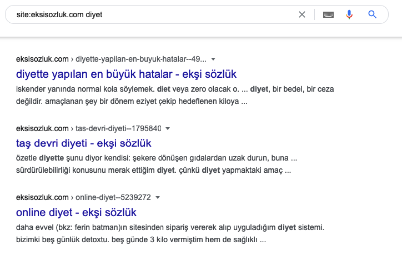Expand dropdown arrow next to diyette-yapilan-en-buyuk-hatalar URL

pyautogui.click(x=213, y=59)
